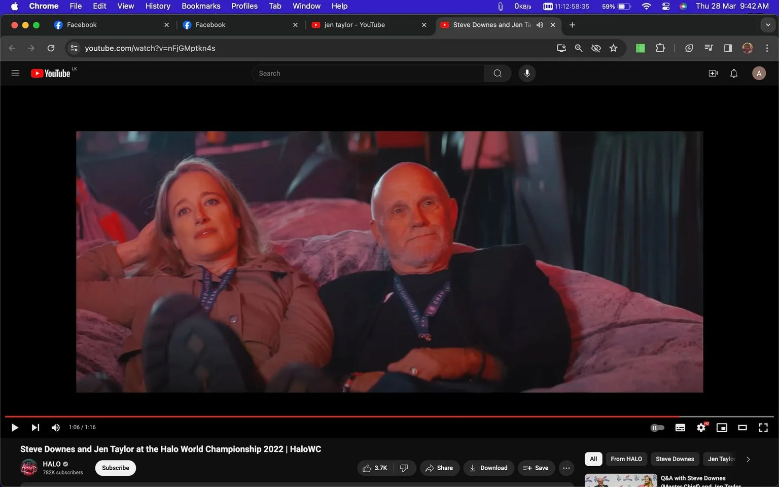The height and width of the screenshot is (487, 779).
Task: Open the Bookmarks menu
Action: coord(201,6)
